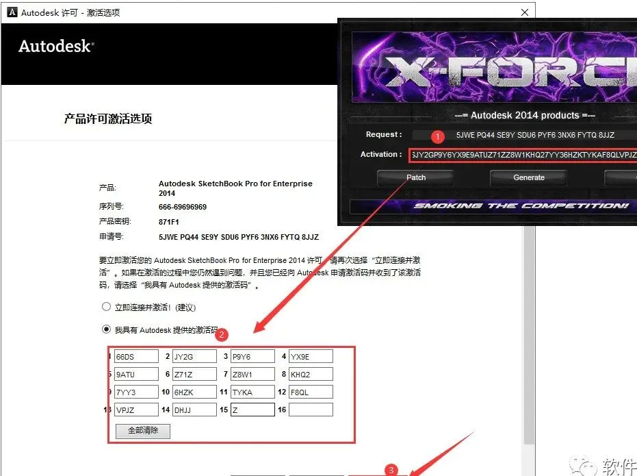
Task: Click activation code field 5 containing 9ATU
Action: (136, 374)
